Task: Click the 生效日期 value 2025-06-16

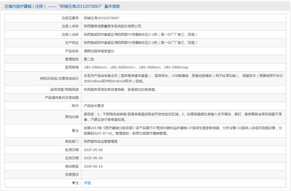Action: click(94, 158)
